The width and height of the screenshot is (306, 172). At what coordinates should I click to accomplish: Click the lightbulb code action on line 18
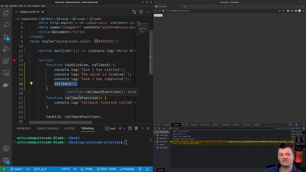point(31,84)
